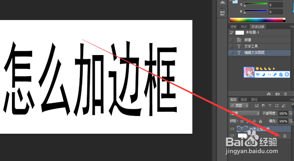
Task: Click the history brush source icon beside 未标题-1
Action: (x=232, y=33)
